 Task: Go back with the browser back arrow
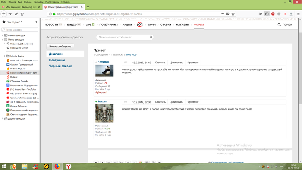4,14
